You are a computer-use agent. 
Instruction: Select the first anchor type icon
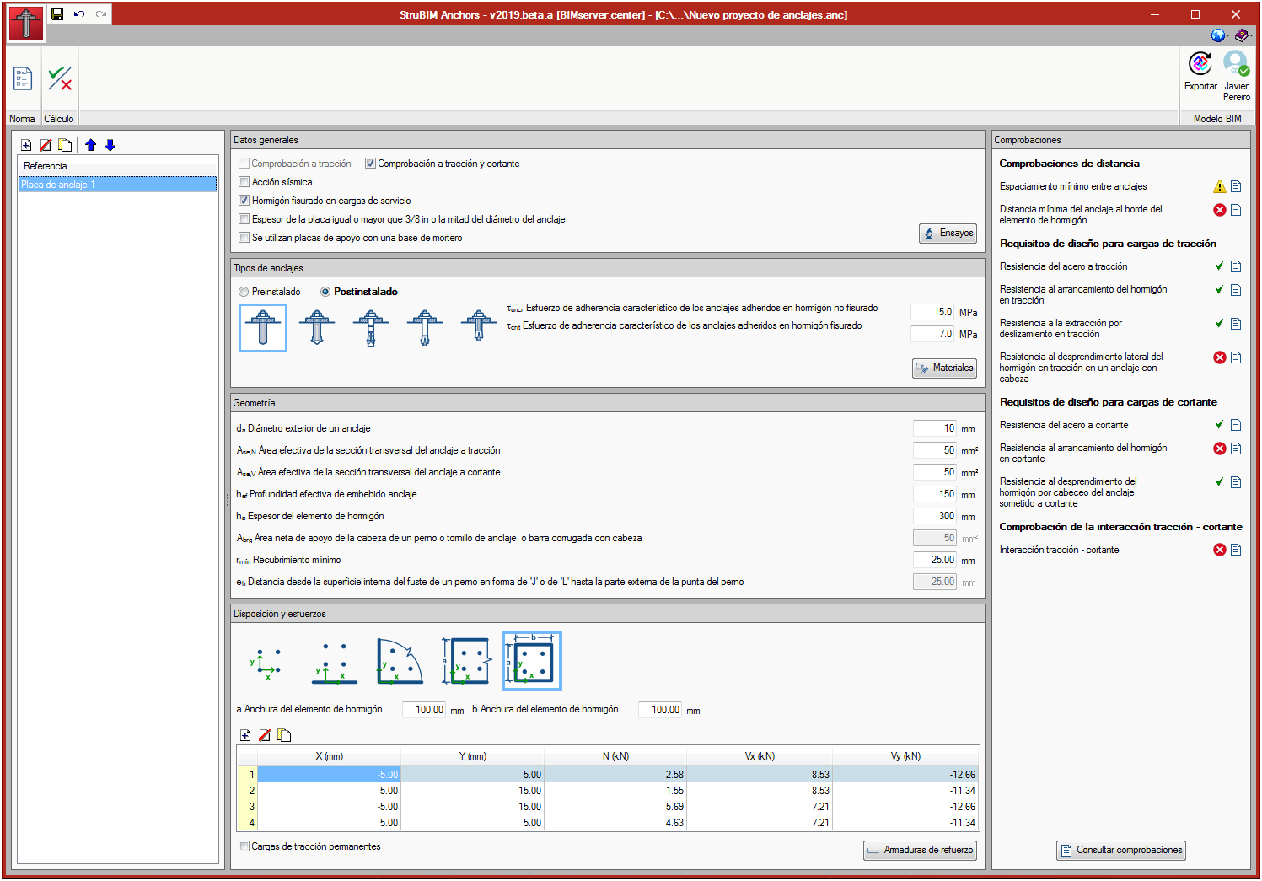click(263, 327)
